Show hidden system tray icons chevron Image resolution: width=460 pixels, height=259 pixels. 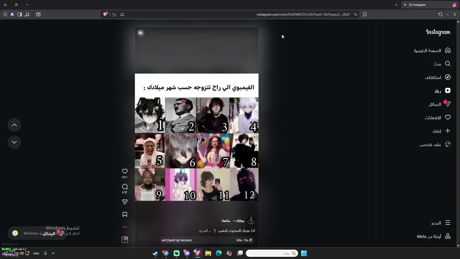click(53, 253)
